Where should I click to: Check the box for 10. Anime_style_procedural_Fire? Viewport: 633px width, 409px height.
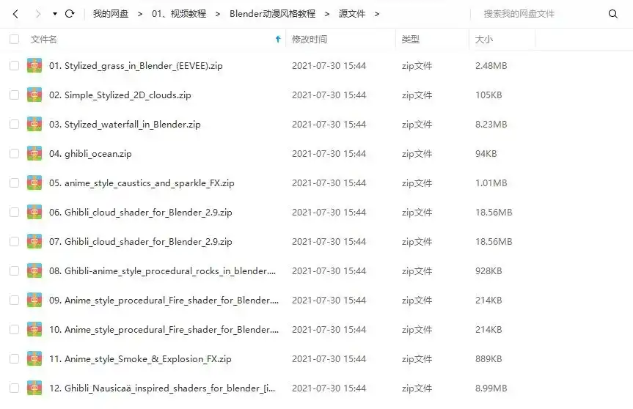(x=14, y=329)
